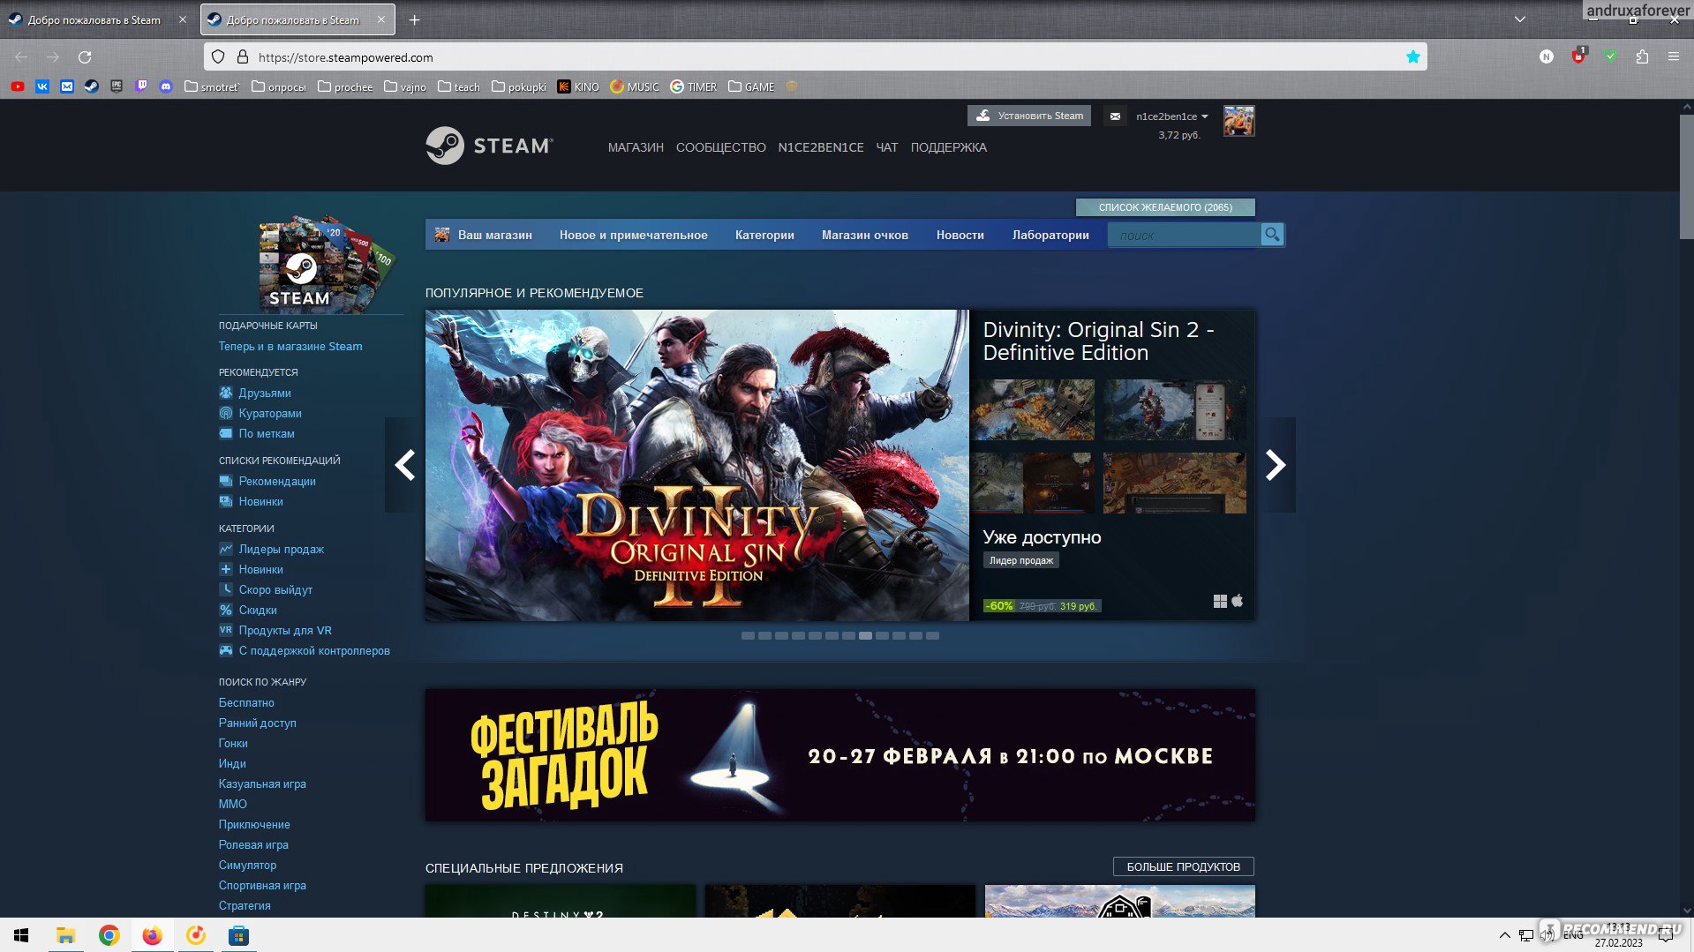Click the user avatar next to n1ce2ben1ce

[1239, 121]
